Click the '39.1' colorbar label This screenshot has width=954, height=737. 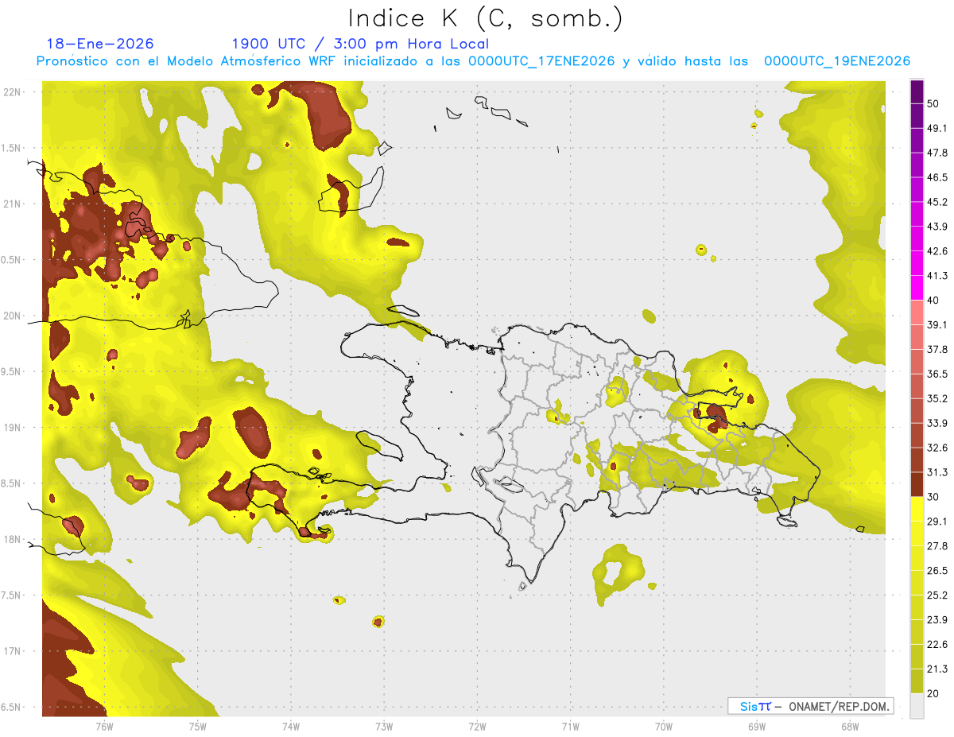pos(937,324)
